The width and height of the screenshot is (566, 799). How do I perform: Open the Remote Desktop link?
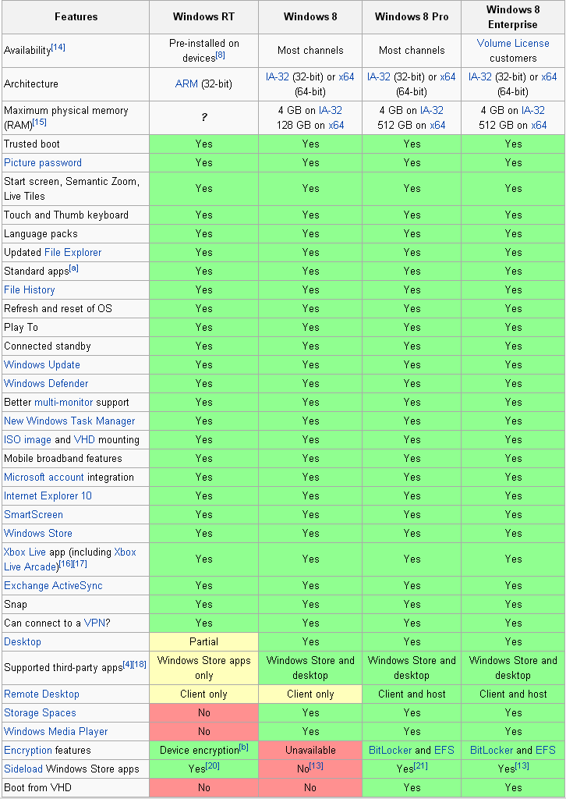click(x=42, y=694)
